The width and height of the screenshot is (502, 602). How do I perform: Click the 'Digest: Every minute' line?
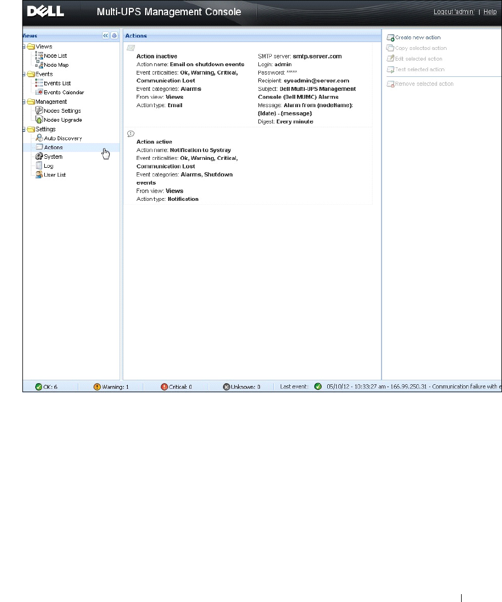coord(285,122)
